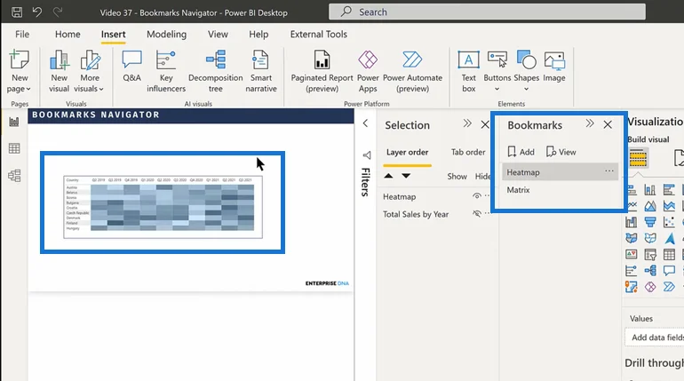Image resolution: width=684 pixels, height=381 pixels.
Task: Insert an Image from the ribbon
Action: (x=554, y=67)
